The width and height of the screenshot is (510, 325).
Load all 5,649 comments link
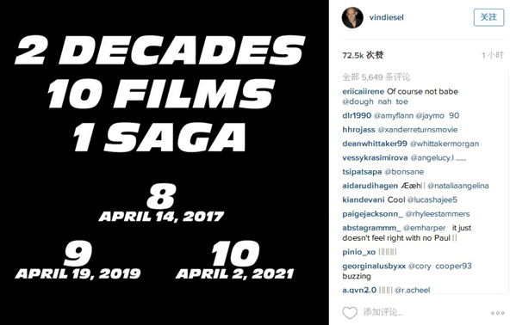[x=376, y=77]
